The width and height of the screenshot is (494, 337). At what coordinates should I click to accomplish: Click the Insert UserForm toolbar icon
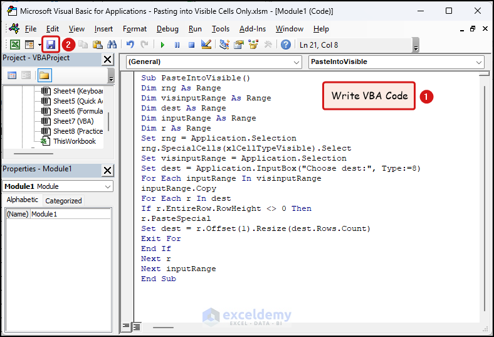click(x=29, y=45)
